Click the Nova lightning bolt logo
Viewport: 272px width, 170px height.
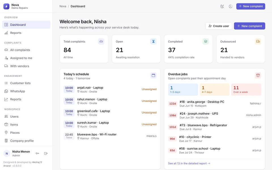point(7,7)
